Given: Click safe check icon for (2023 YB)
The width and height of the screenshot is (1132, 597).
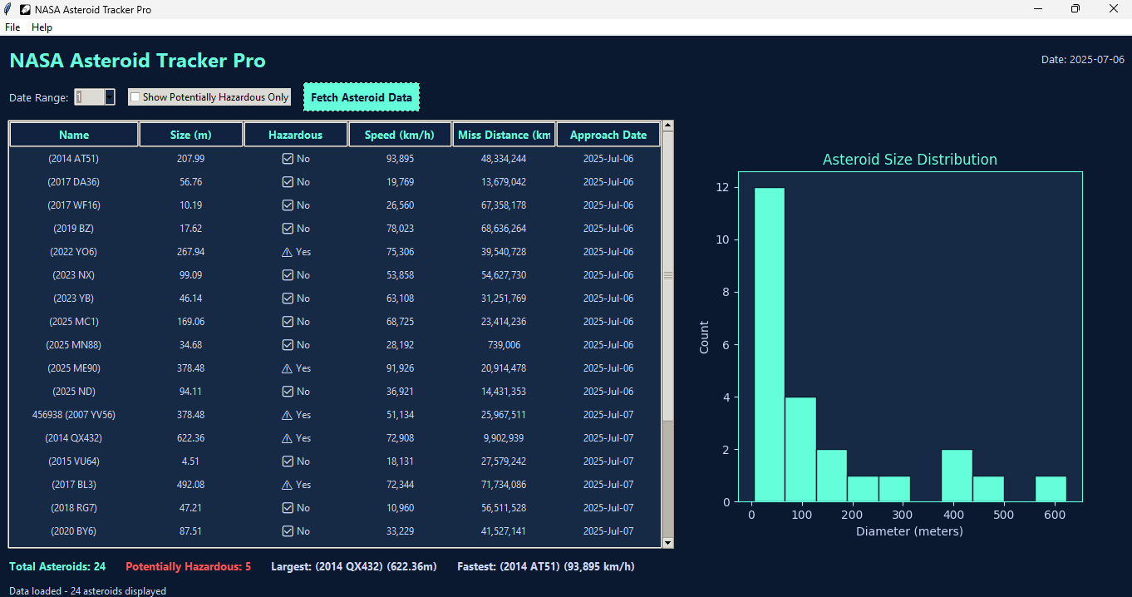Looking at the screenshot, I should (x=288, y=298).
